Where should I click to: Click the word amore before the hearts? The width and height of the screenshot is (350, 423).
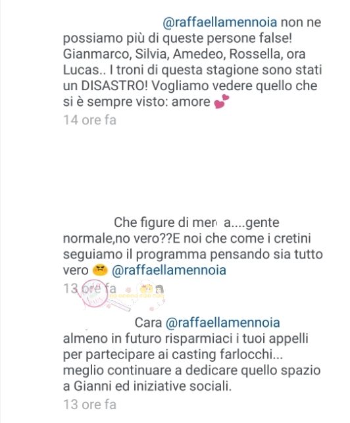click(x=191, y=102)
